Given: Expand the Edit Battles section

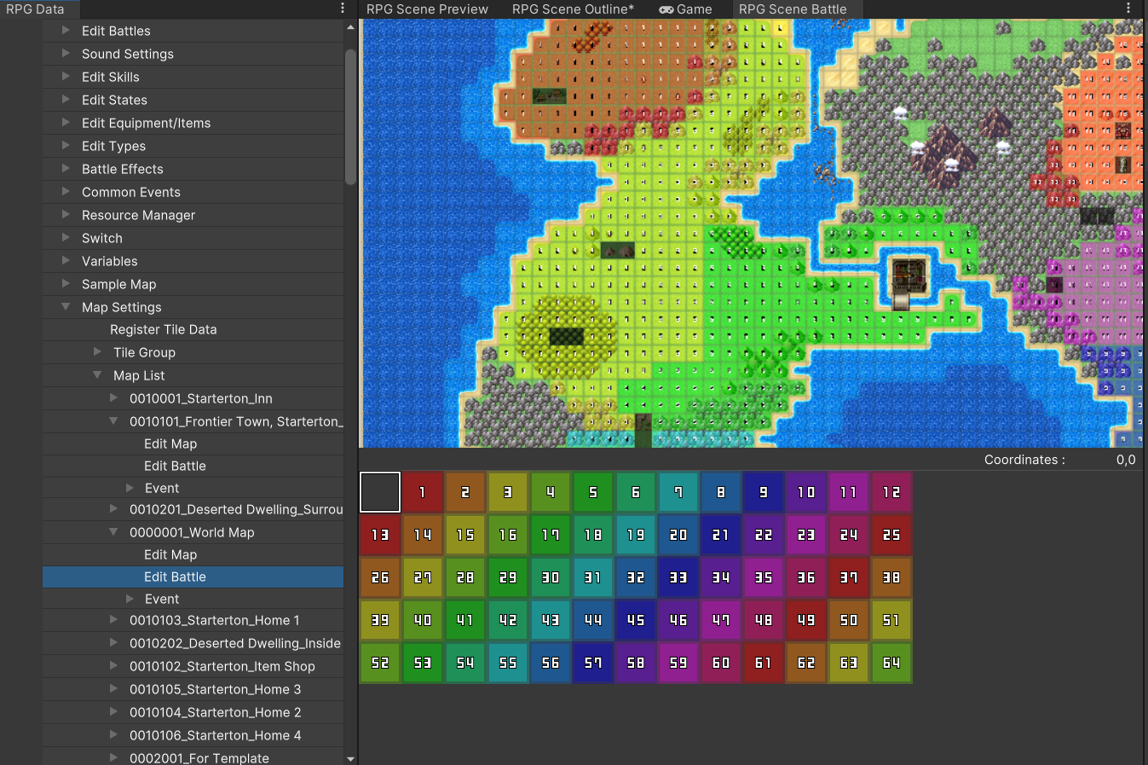Looking at the screenshot, I should point(66,30).
